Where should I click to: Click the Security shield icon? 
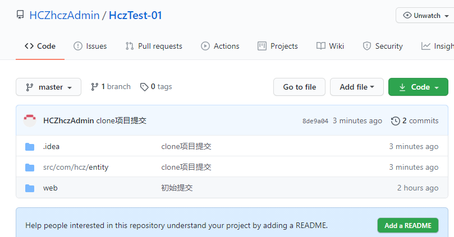click(x=367, y=46)
